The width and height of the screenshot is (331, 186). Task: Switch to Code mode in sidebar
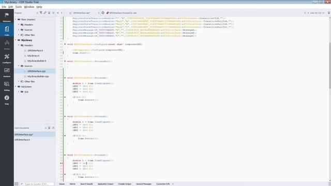click(x=7, y=30)
